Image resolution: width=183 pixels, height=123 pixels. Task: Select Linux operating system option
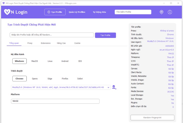click(50, 61)
